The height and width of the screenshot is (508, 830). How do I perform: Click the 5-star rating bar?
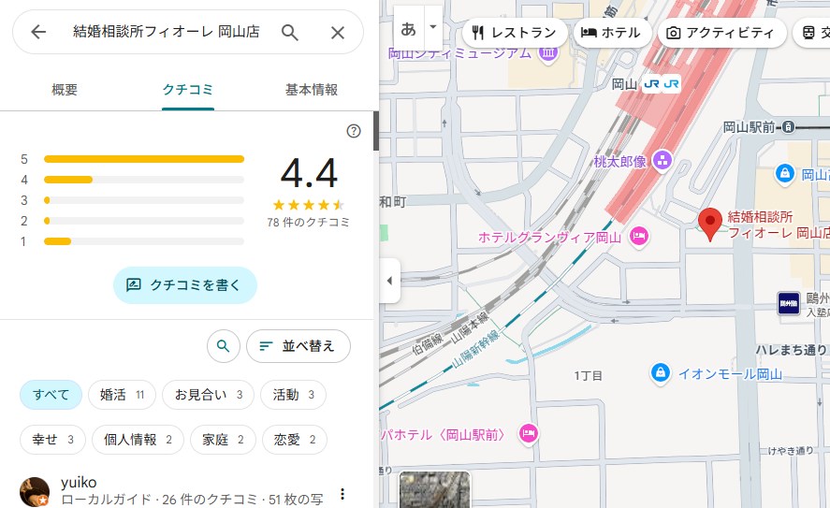[x=143, y=159]
